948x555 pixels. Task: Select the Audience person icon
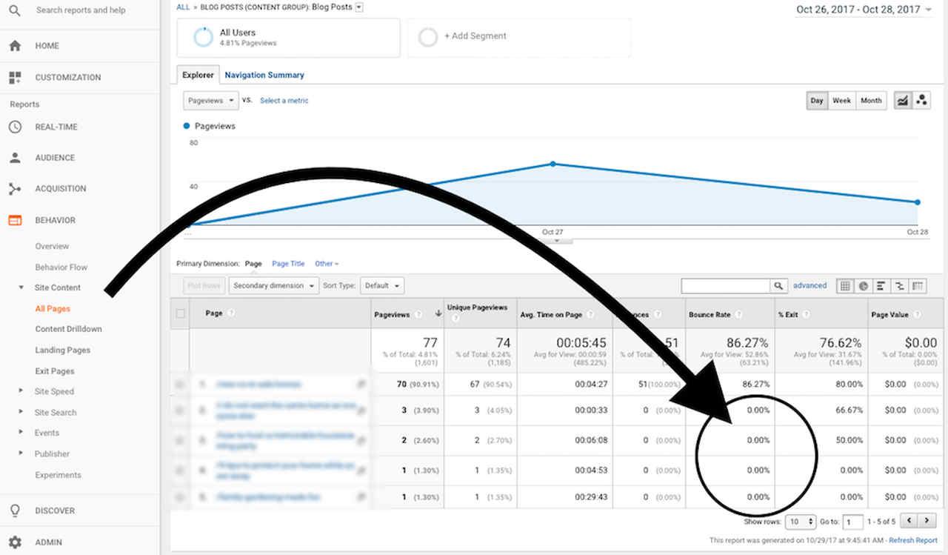(15, 158)
